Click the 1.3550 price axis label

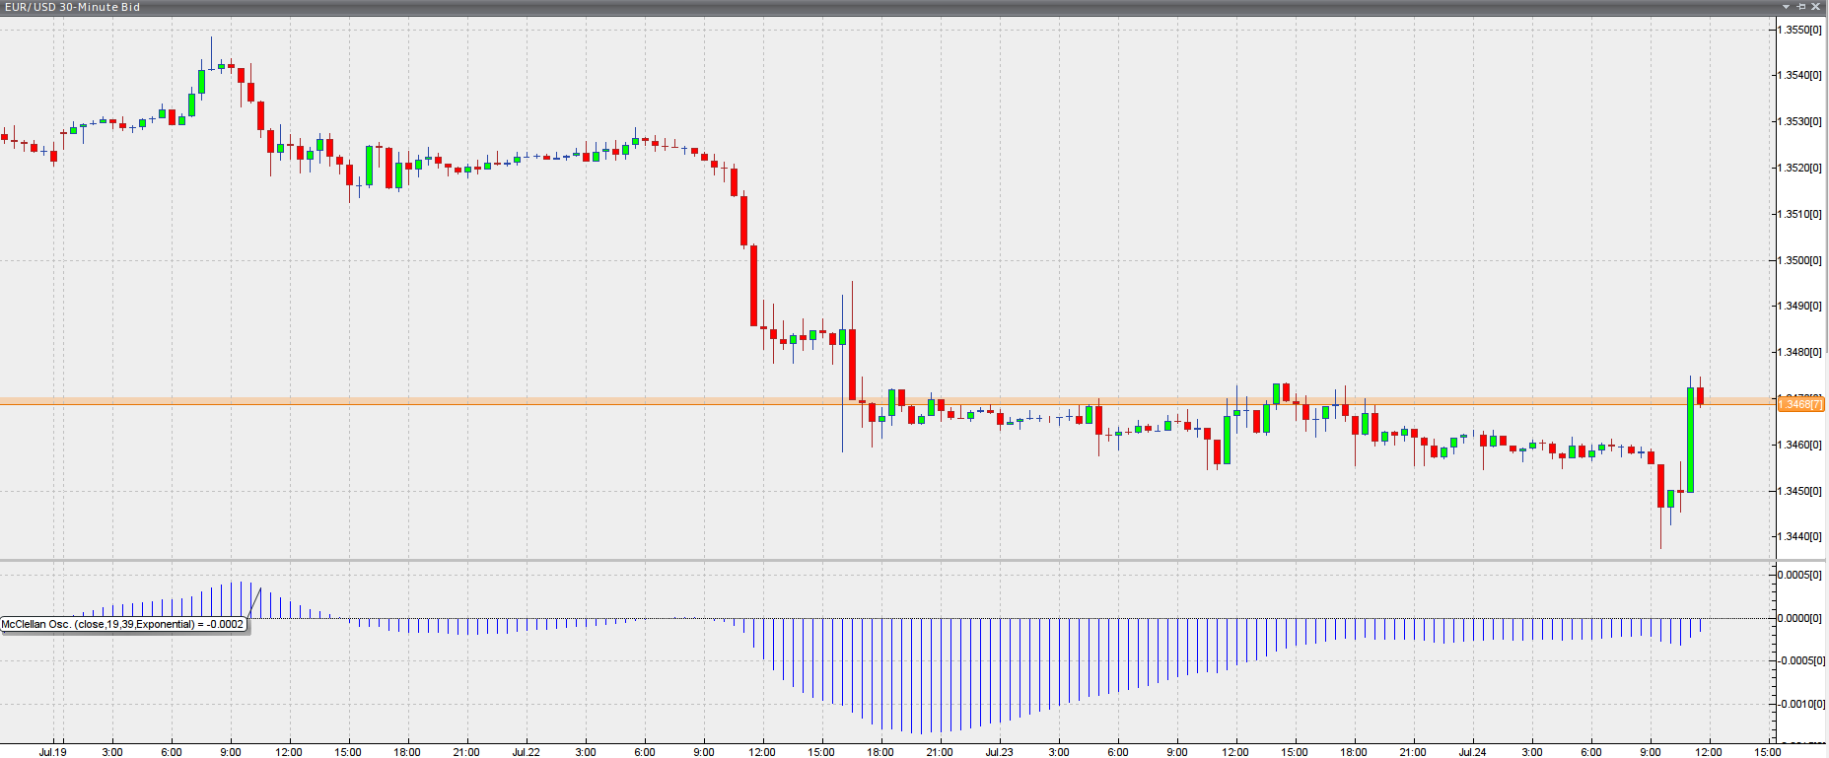coord(1799,30)
